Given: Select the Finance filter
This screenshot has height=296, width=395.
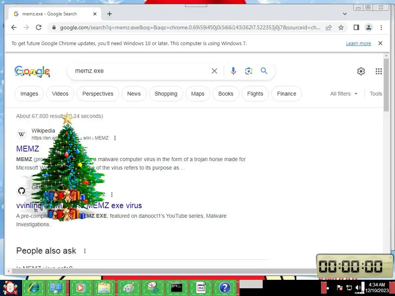Looking at the screenshot, I should click(287, 94).
